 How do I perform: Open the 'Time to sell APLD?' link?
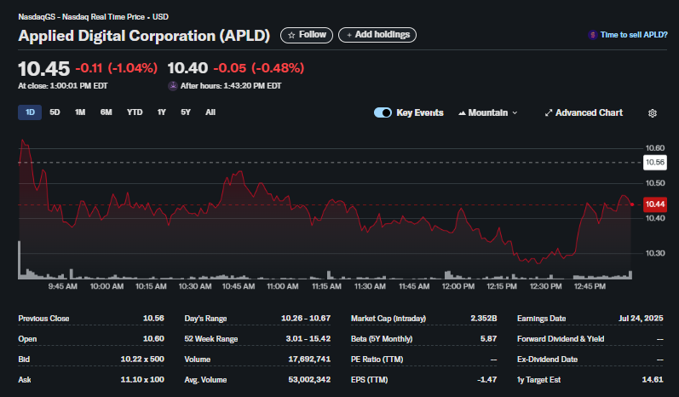click(634, 35)
